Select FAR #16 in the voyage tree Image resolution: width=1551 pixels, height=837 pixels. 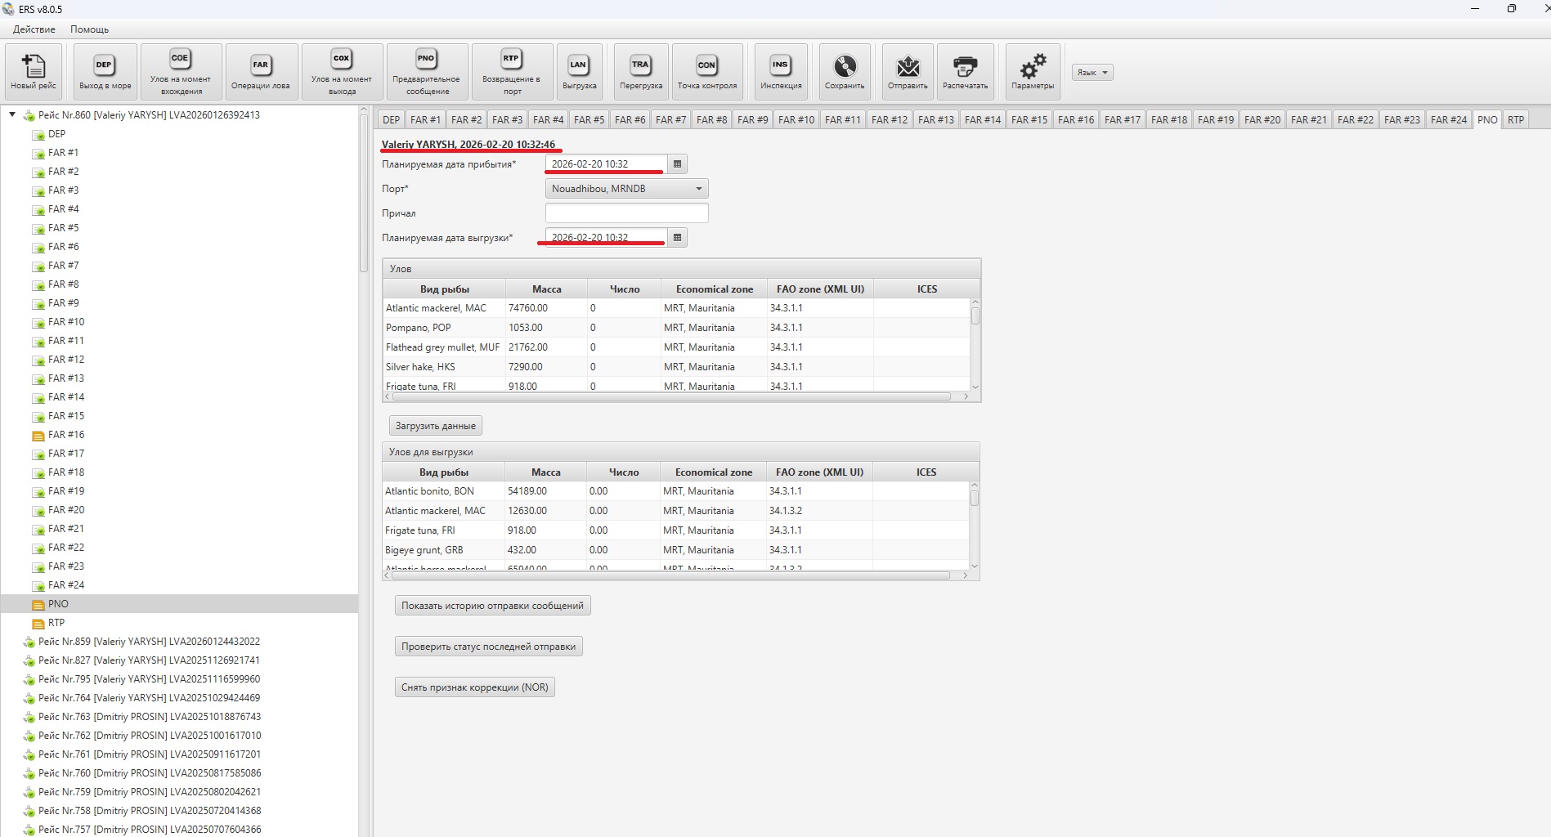(x=66, y=435)
